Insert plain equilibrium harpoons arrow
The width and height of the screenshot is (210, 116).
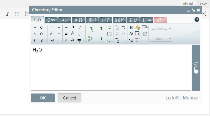click(66, 34)
